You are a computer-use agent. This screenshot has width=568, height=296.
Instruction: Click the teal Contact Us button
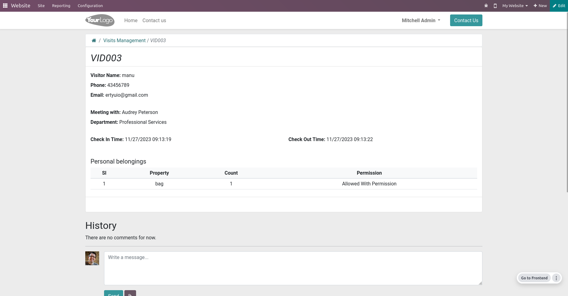pyautogui.click(x=466, y=20)
